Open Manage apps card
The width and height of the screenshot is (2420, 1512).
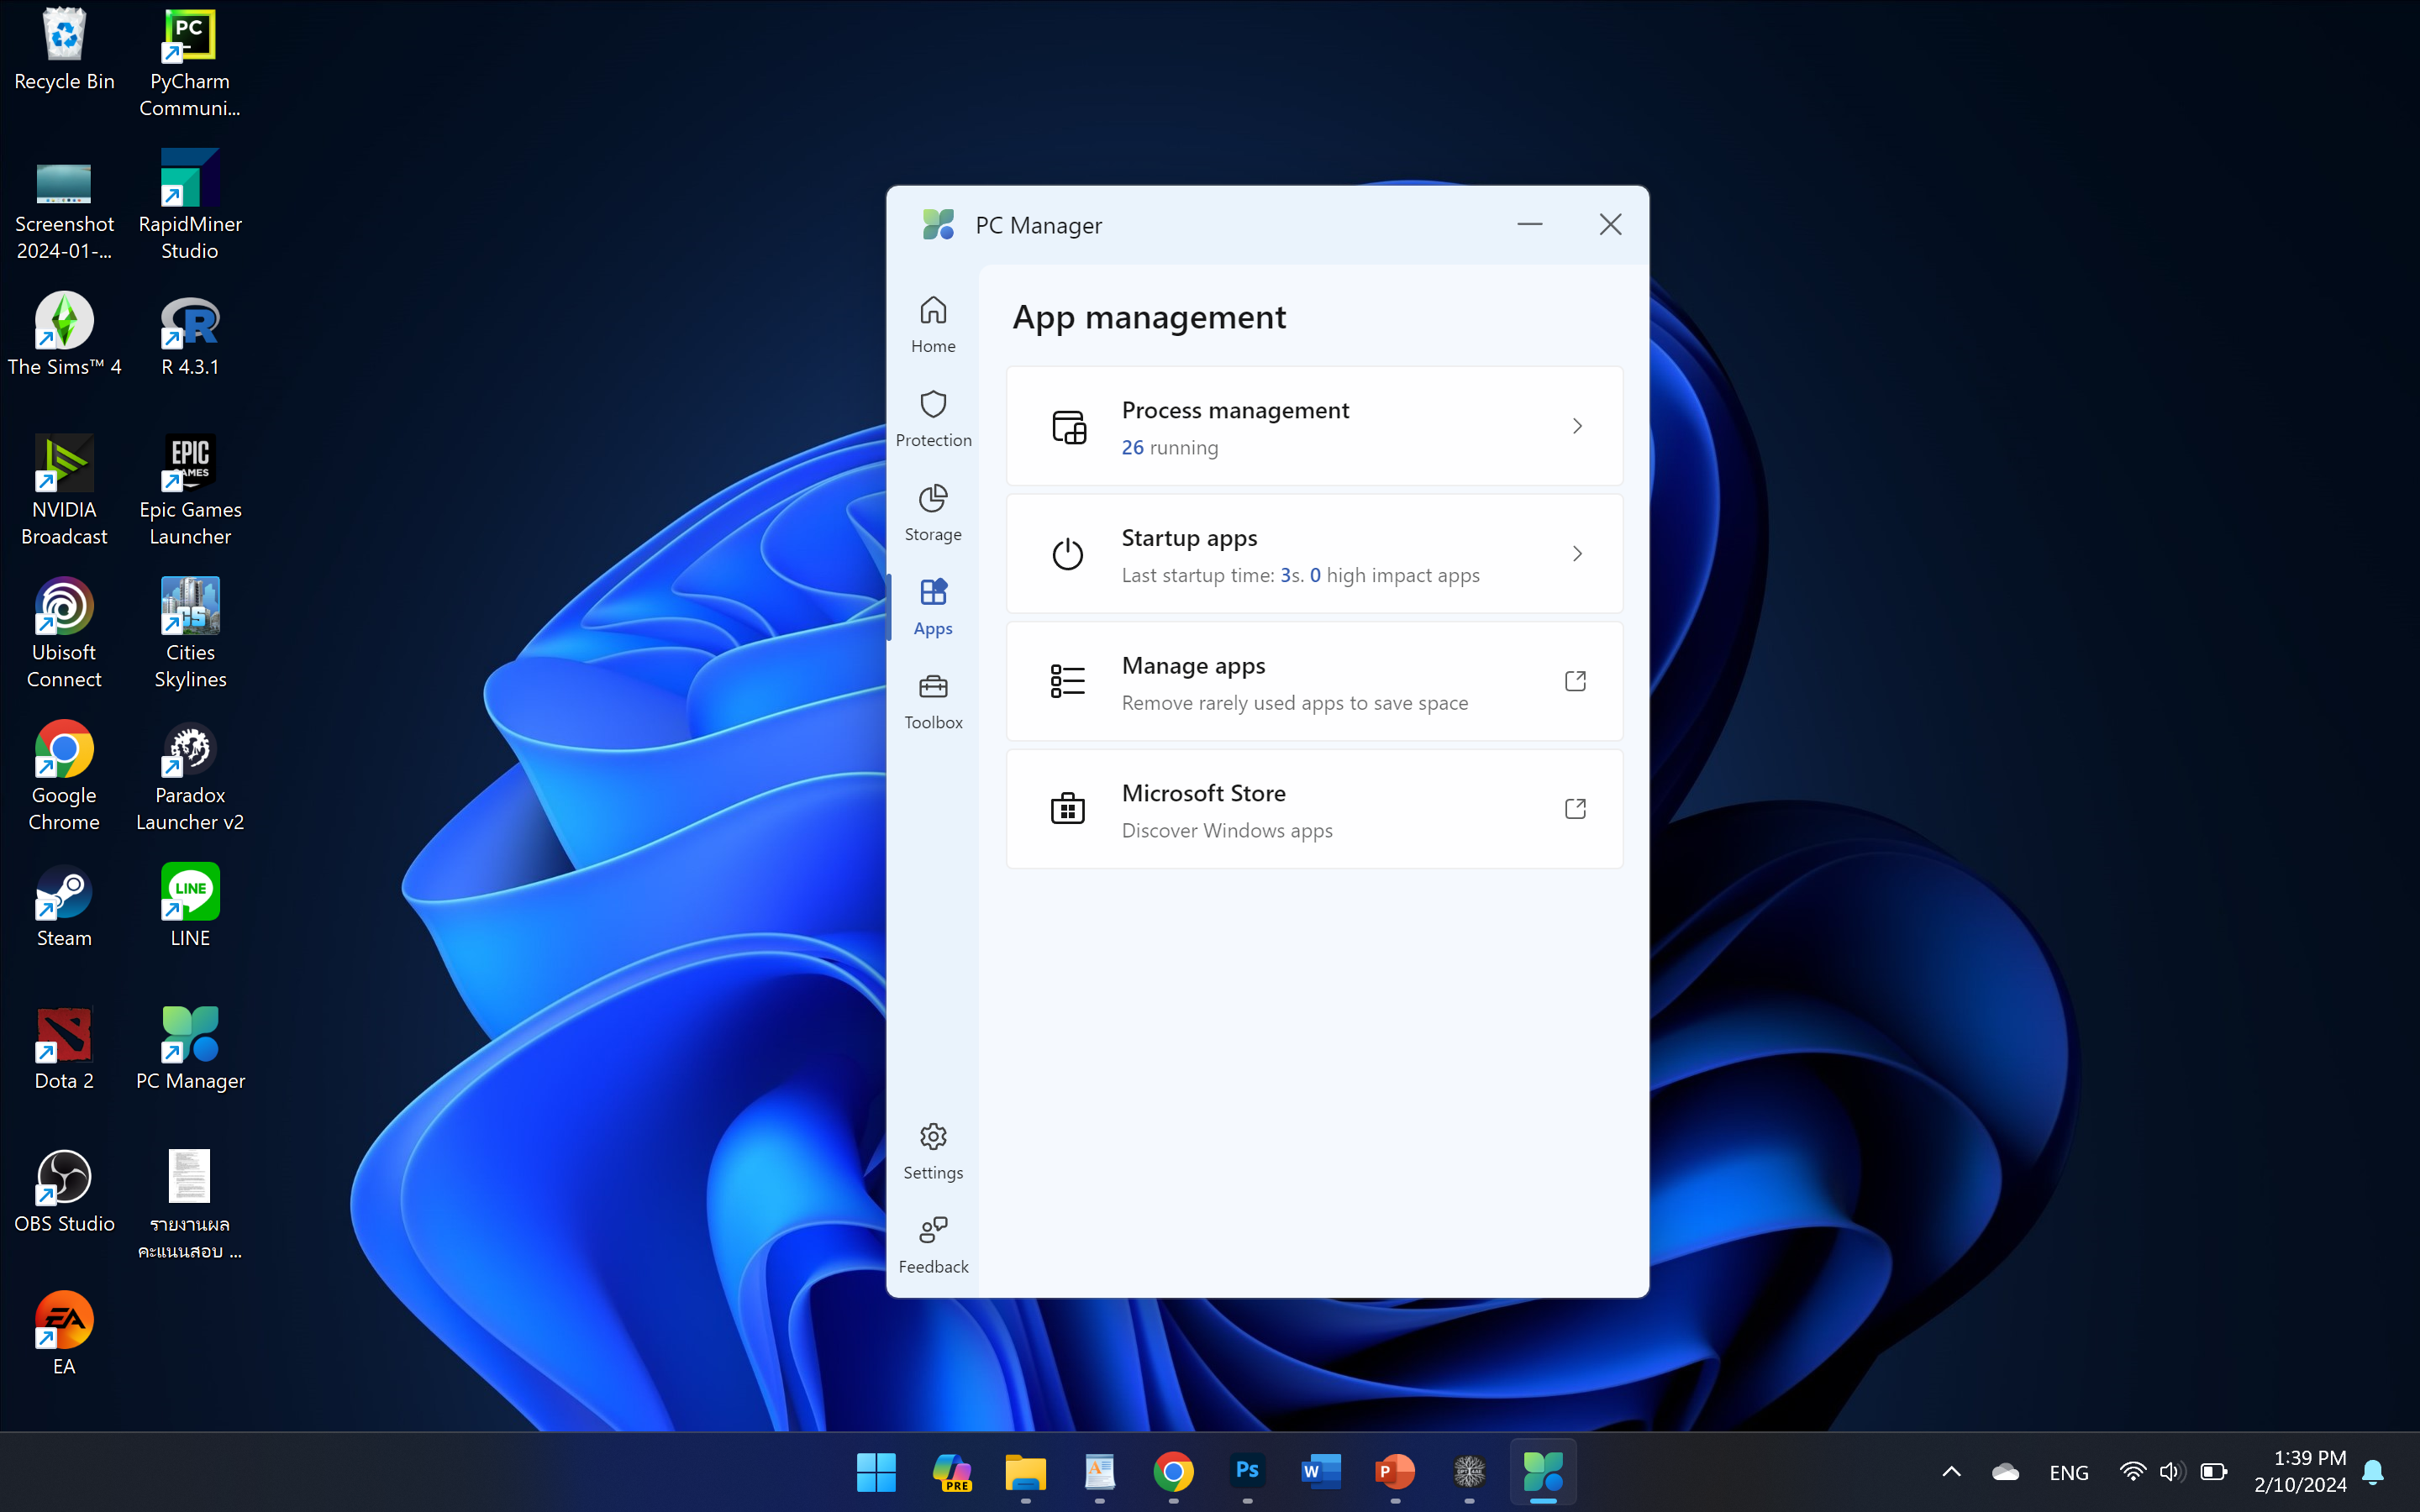[1314, 681]
